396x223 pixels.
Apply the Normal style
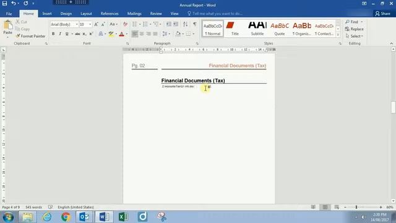tap(213, 28)
